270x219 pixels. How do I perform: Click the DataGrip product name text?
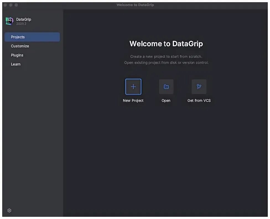[24, 19]
